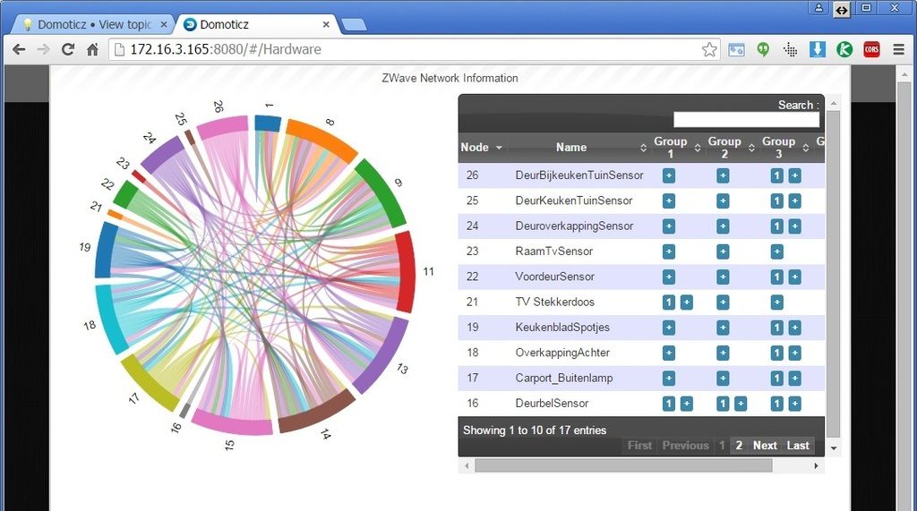The image size is (917, 511).
Task: Open a new browser tab
Action: pyautogui.click(x=353, y=24)
